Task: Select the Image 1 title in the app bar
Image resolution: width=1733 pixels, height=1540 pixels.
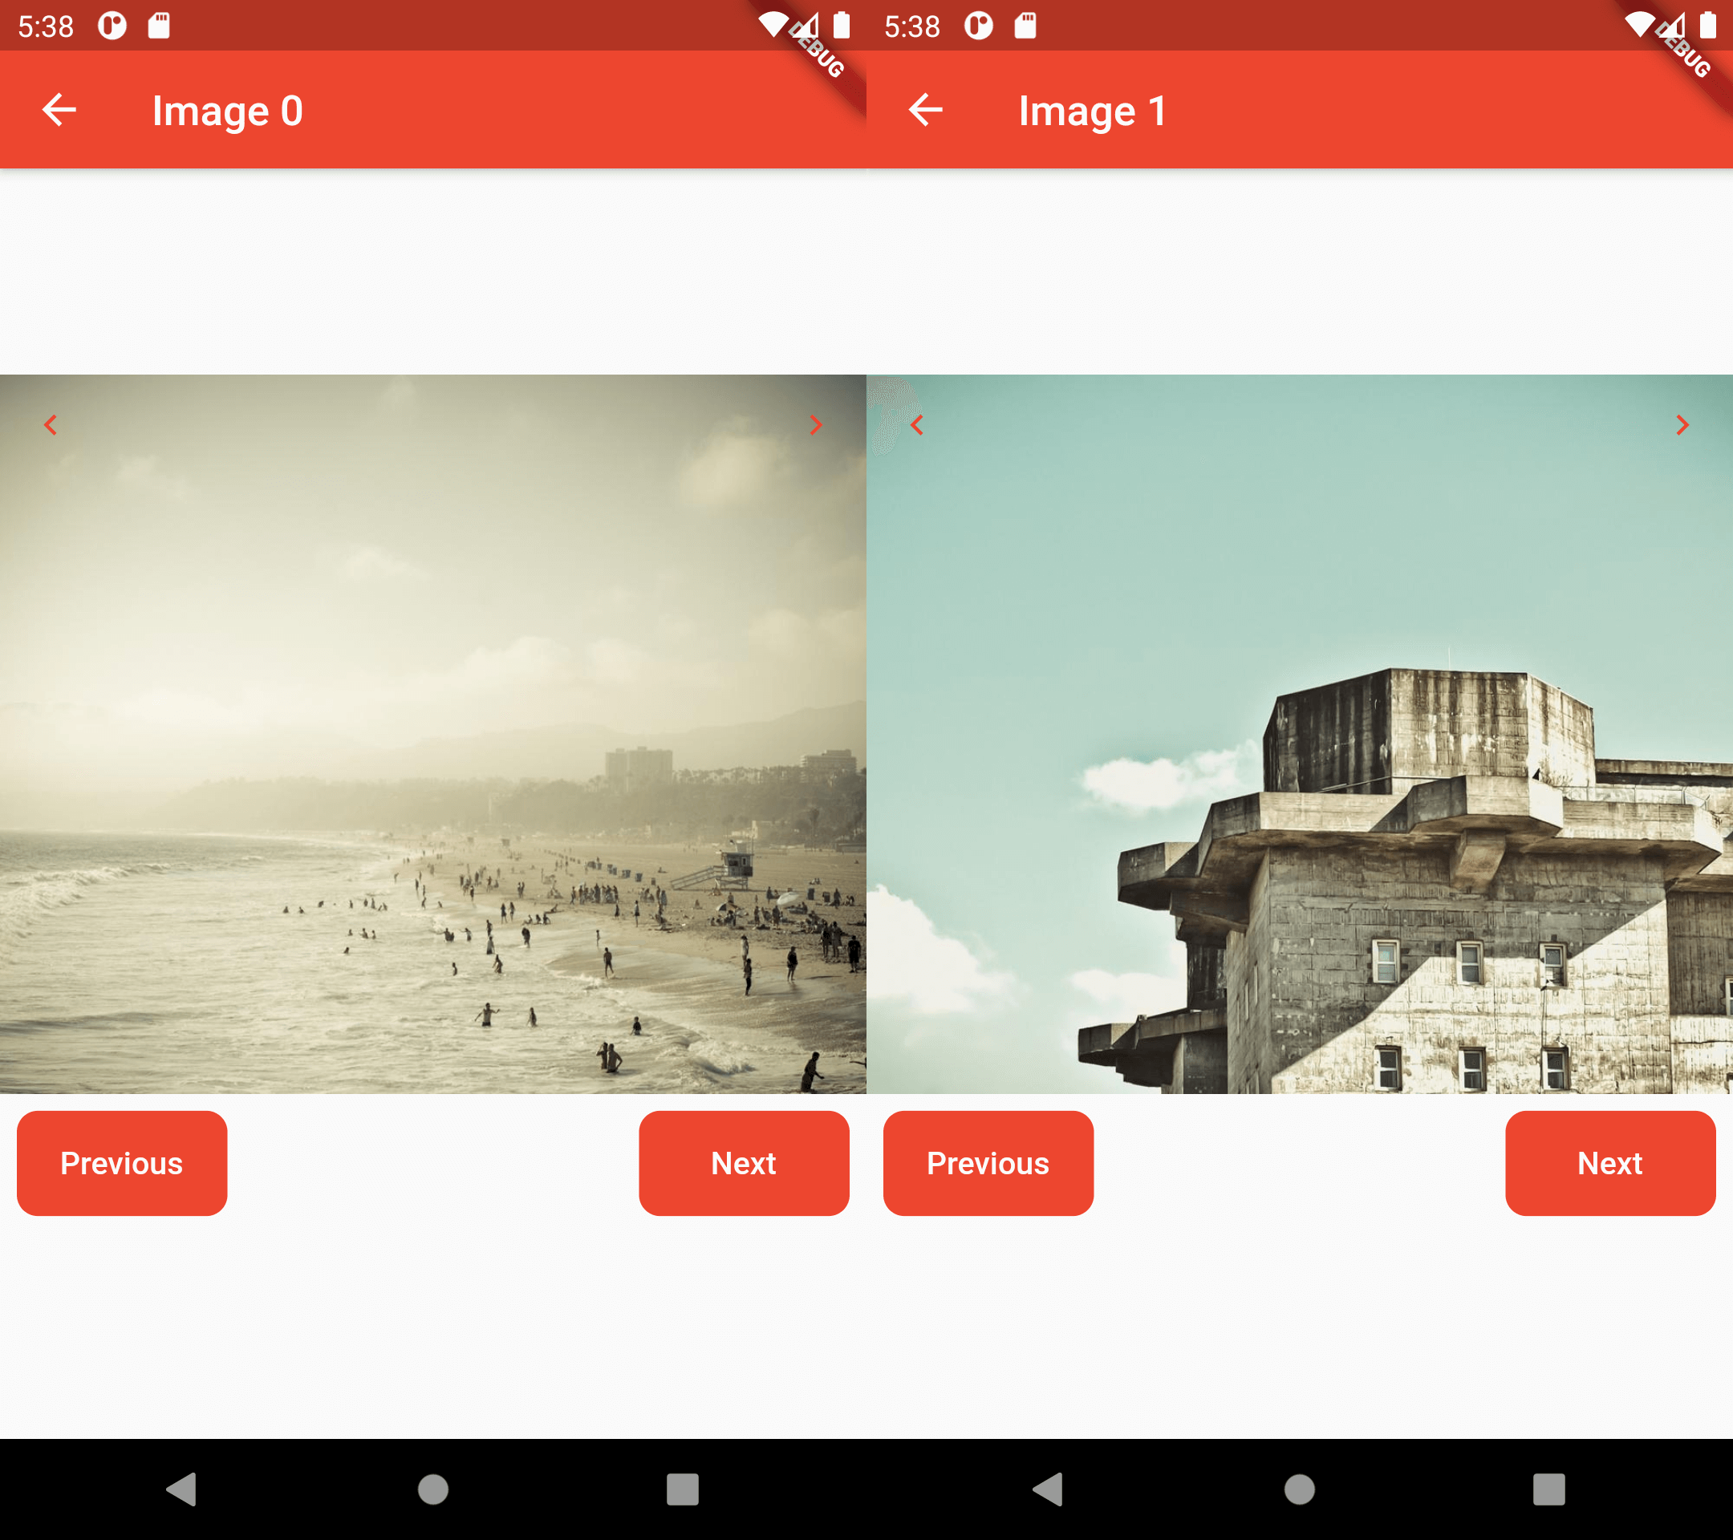Action: click(x=1092, y=109)
